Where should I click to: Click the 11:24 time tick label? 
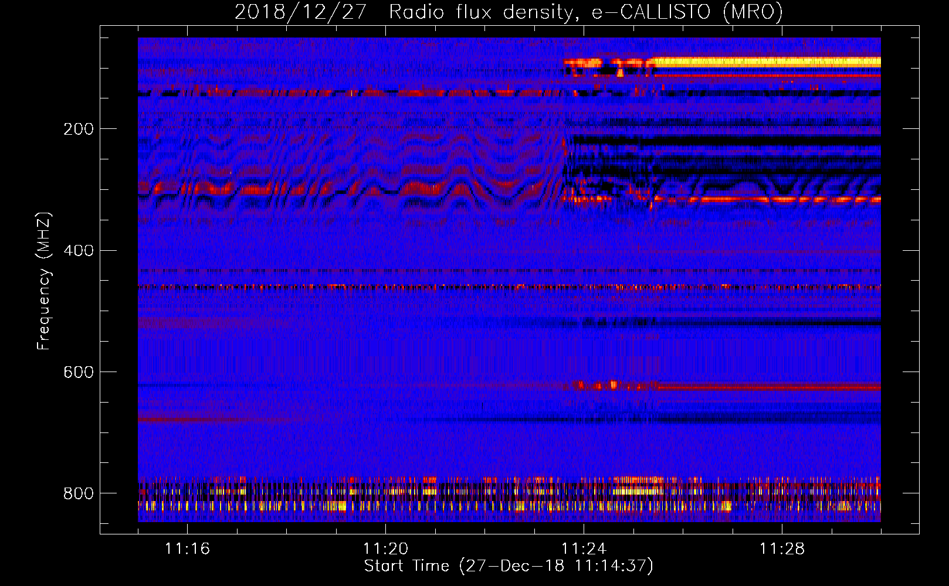point(584,549)
